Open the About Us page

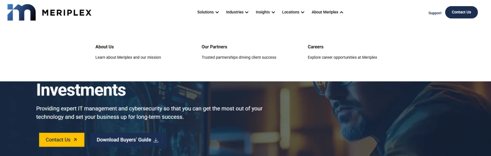tap(105, 47)
